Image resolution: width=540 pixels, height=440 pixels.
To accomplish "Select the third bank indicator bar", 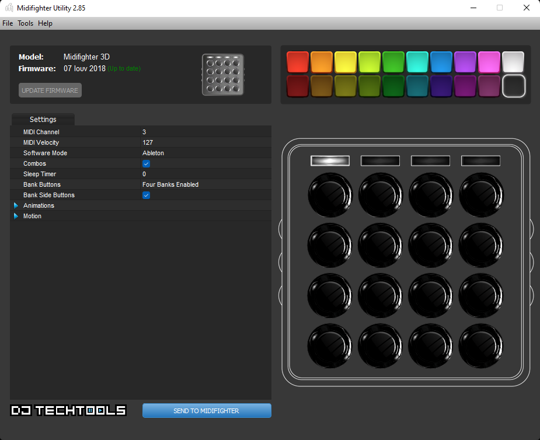I will [430, 160].
